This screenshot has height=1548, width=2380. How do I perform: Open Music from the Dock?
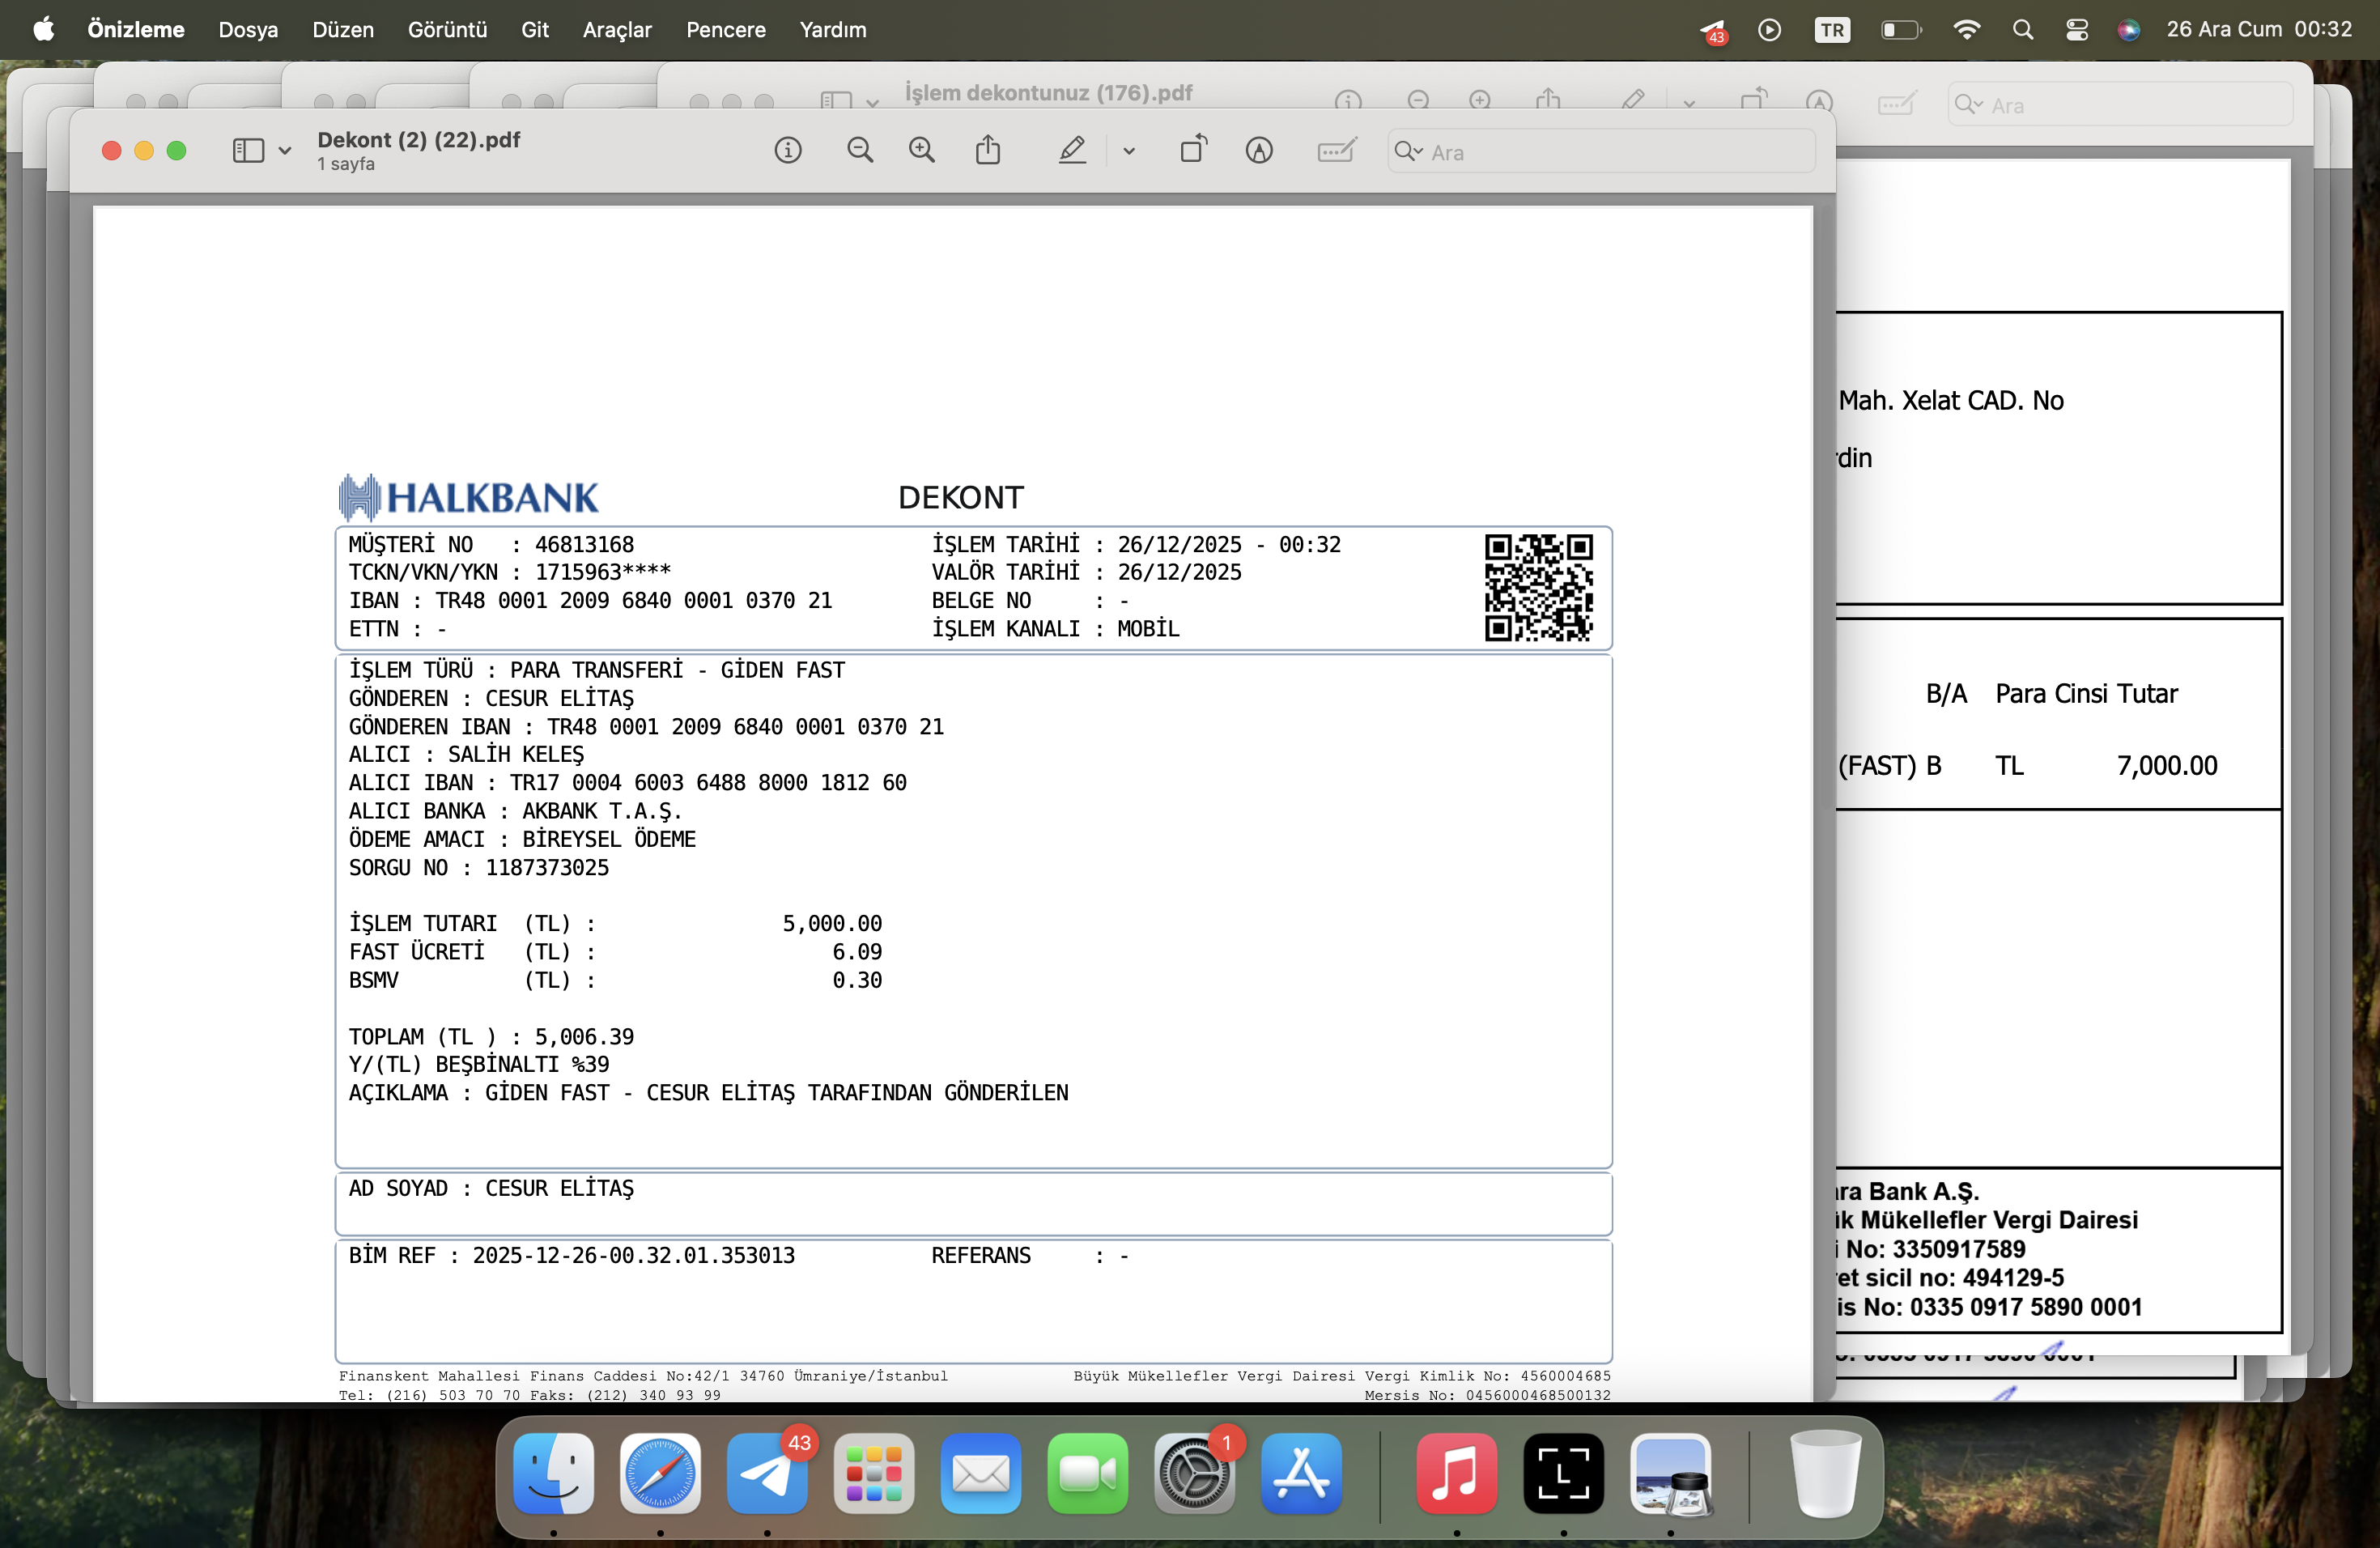click(x=1457, y=1474)
